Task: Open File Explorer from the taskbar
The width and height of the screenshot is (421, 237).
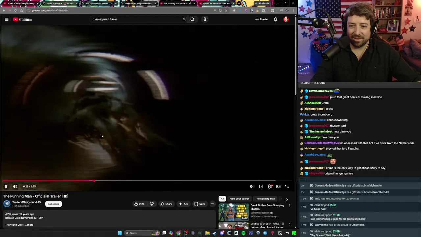Action: tap(207, 233)
